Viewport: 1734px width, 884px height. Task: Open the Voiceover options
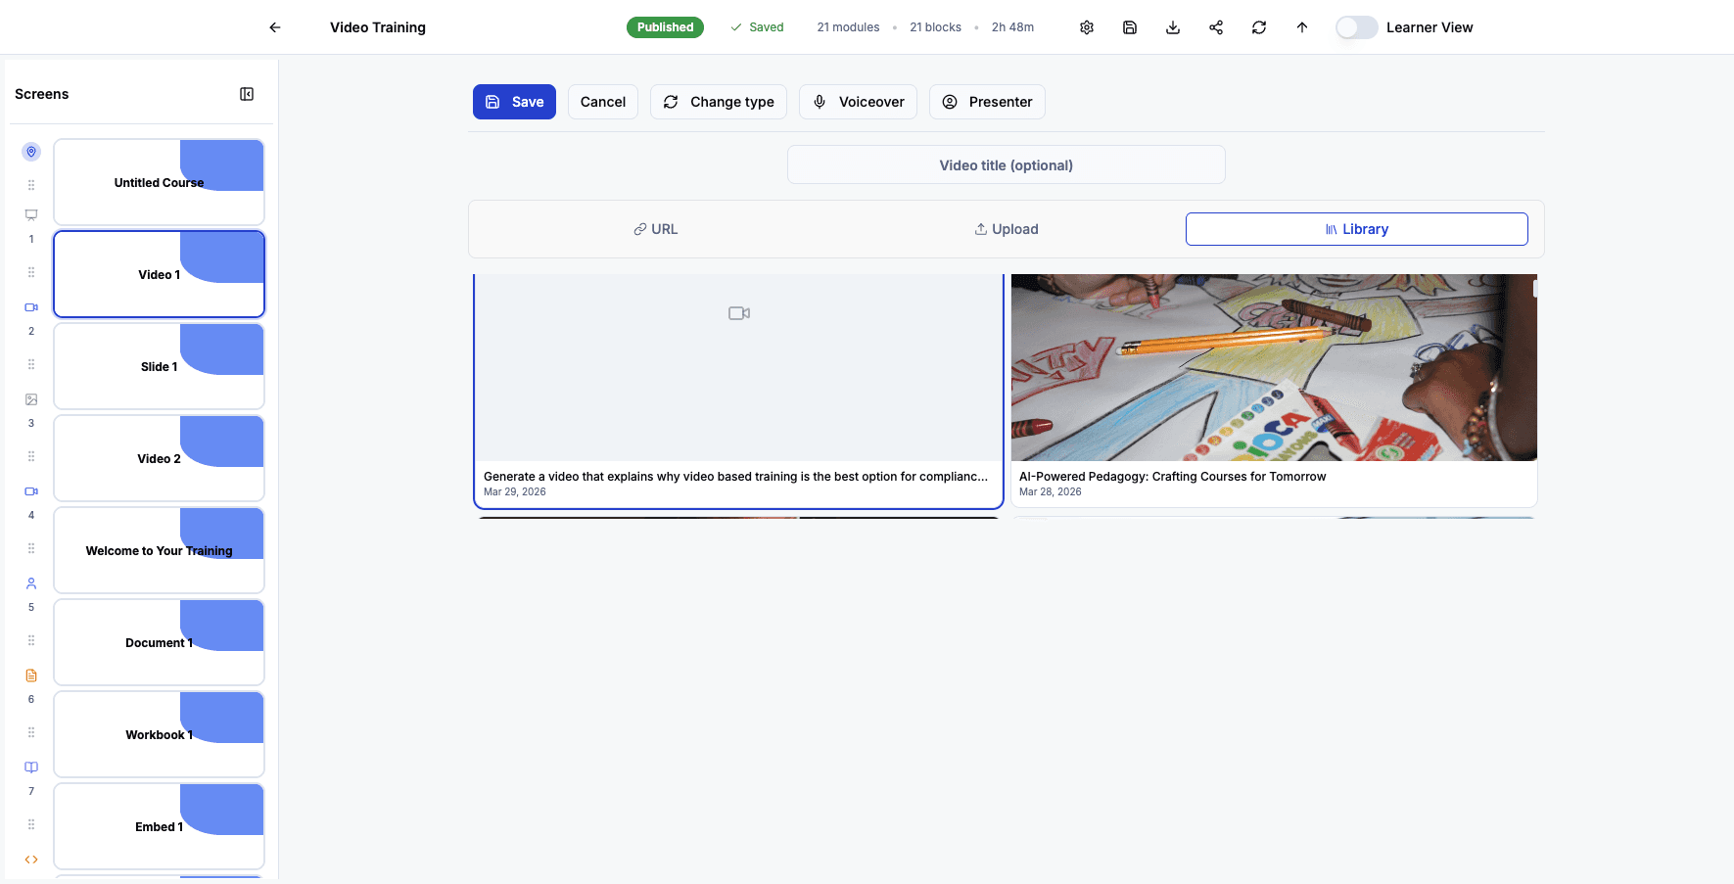click(858, 101)
